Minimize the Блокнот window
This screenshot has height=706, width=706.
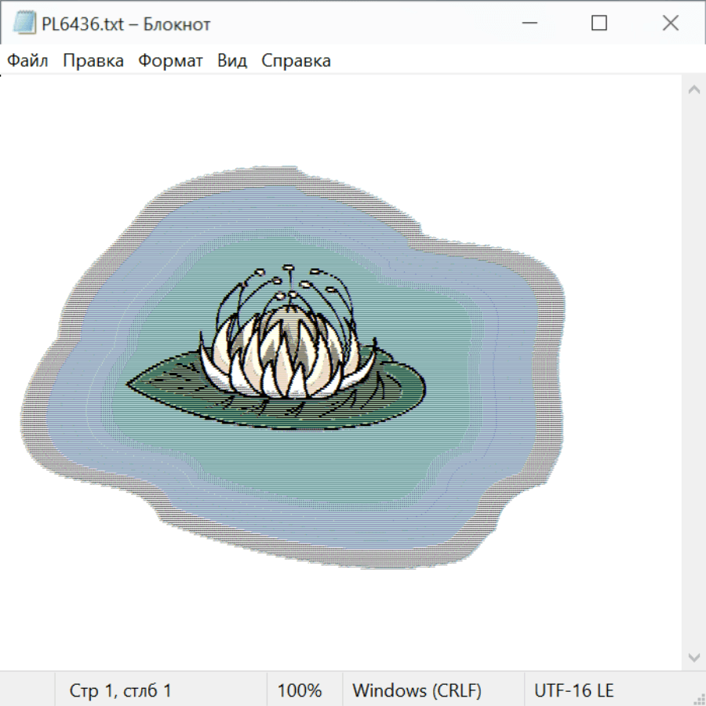[x=528, y=24]
